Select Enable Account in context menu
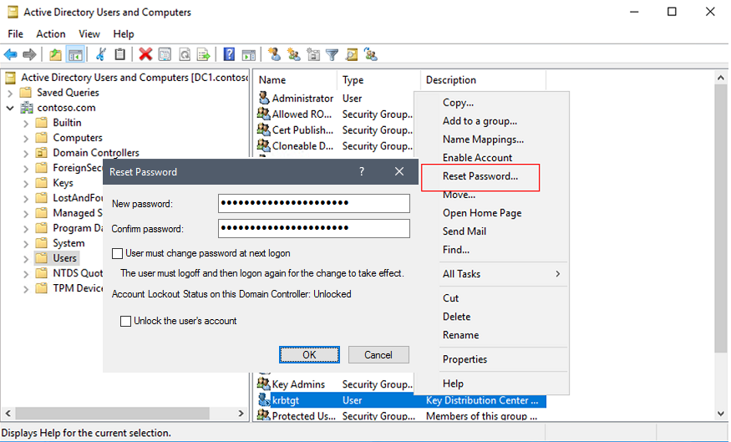The width and height of the screenshot is (731, 442). pos(477,158)
